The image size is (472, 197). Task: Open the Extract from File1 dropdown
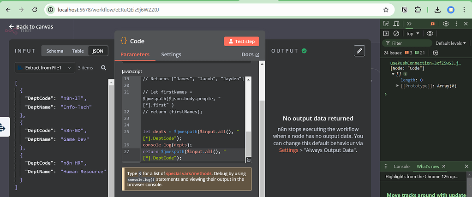[x=44, y=68]
